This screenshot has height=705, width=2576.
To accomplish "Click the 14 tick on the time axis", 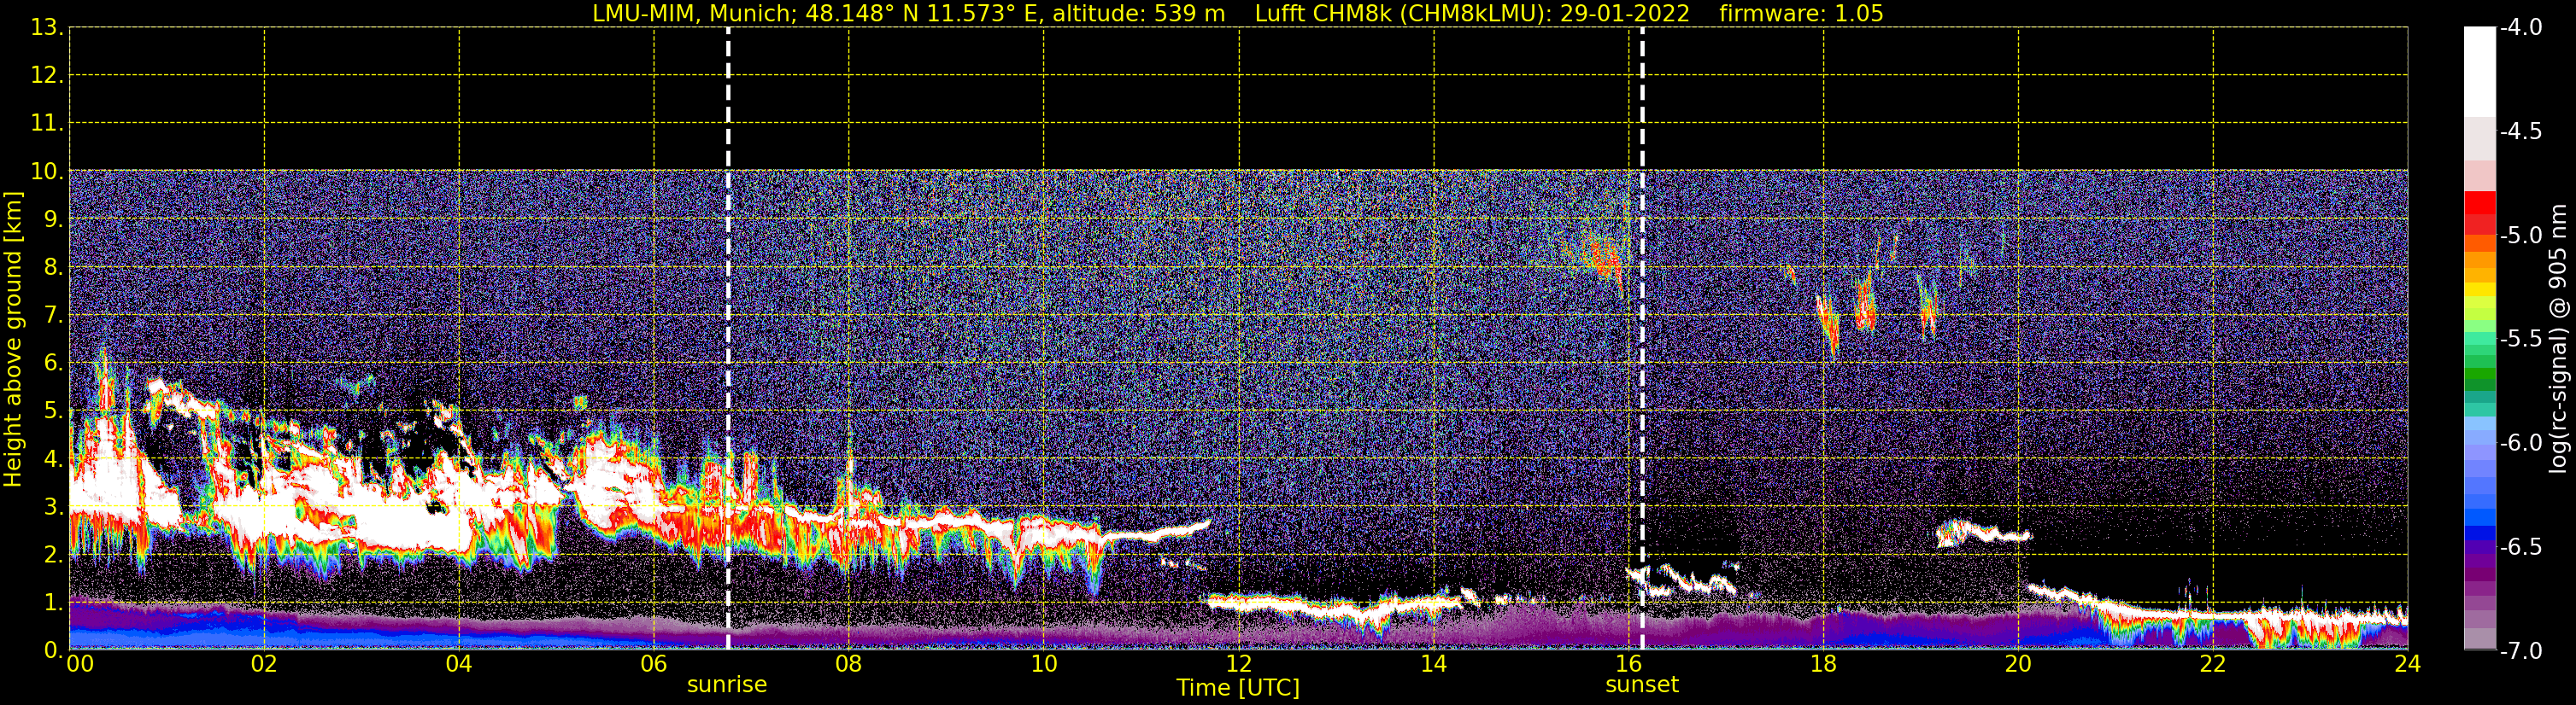I will [1434, 664].
